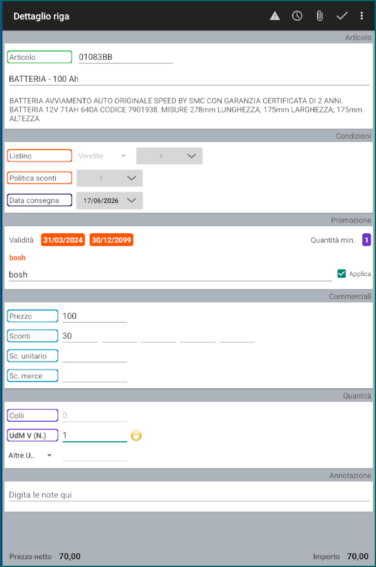Viewport: 376px width, 567px height.
Task: Focus the Digita le note qui field
Action: tap(189, 495)
